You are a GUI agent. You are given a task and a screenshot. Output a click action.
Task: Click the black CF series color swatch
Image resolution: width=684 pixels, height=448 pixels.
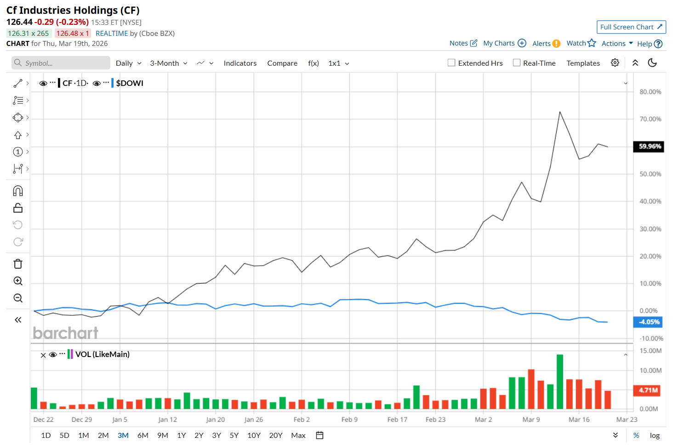click(59, 83)
